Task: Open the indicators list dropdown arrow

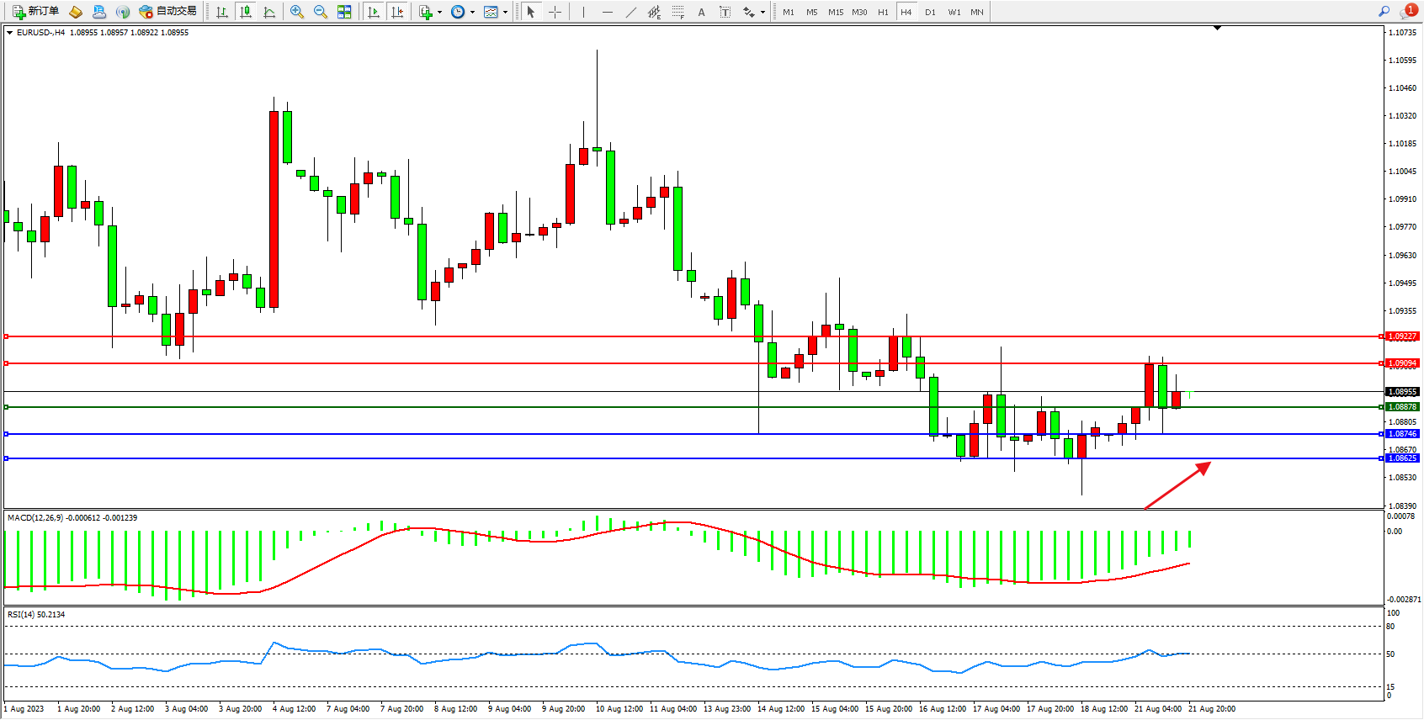Action: coord(439,12)
